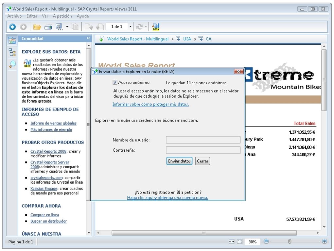The width and height of the screenshot is (334, 251).
Task: Refresh the report data via toolbar icon
Action: (139, 27)
